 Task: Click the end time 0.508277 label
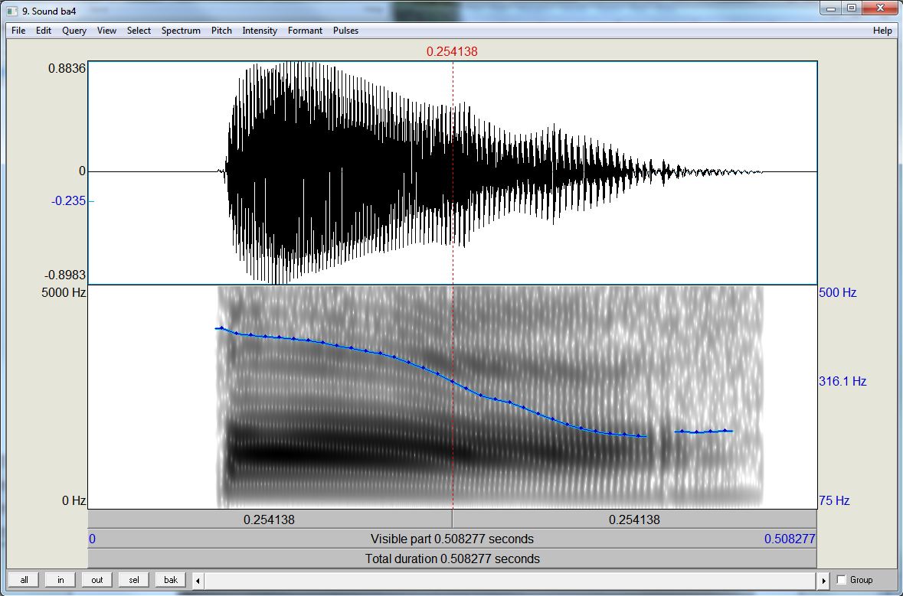pyautogui.click(x=790, y=539)
